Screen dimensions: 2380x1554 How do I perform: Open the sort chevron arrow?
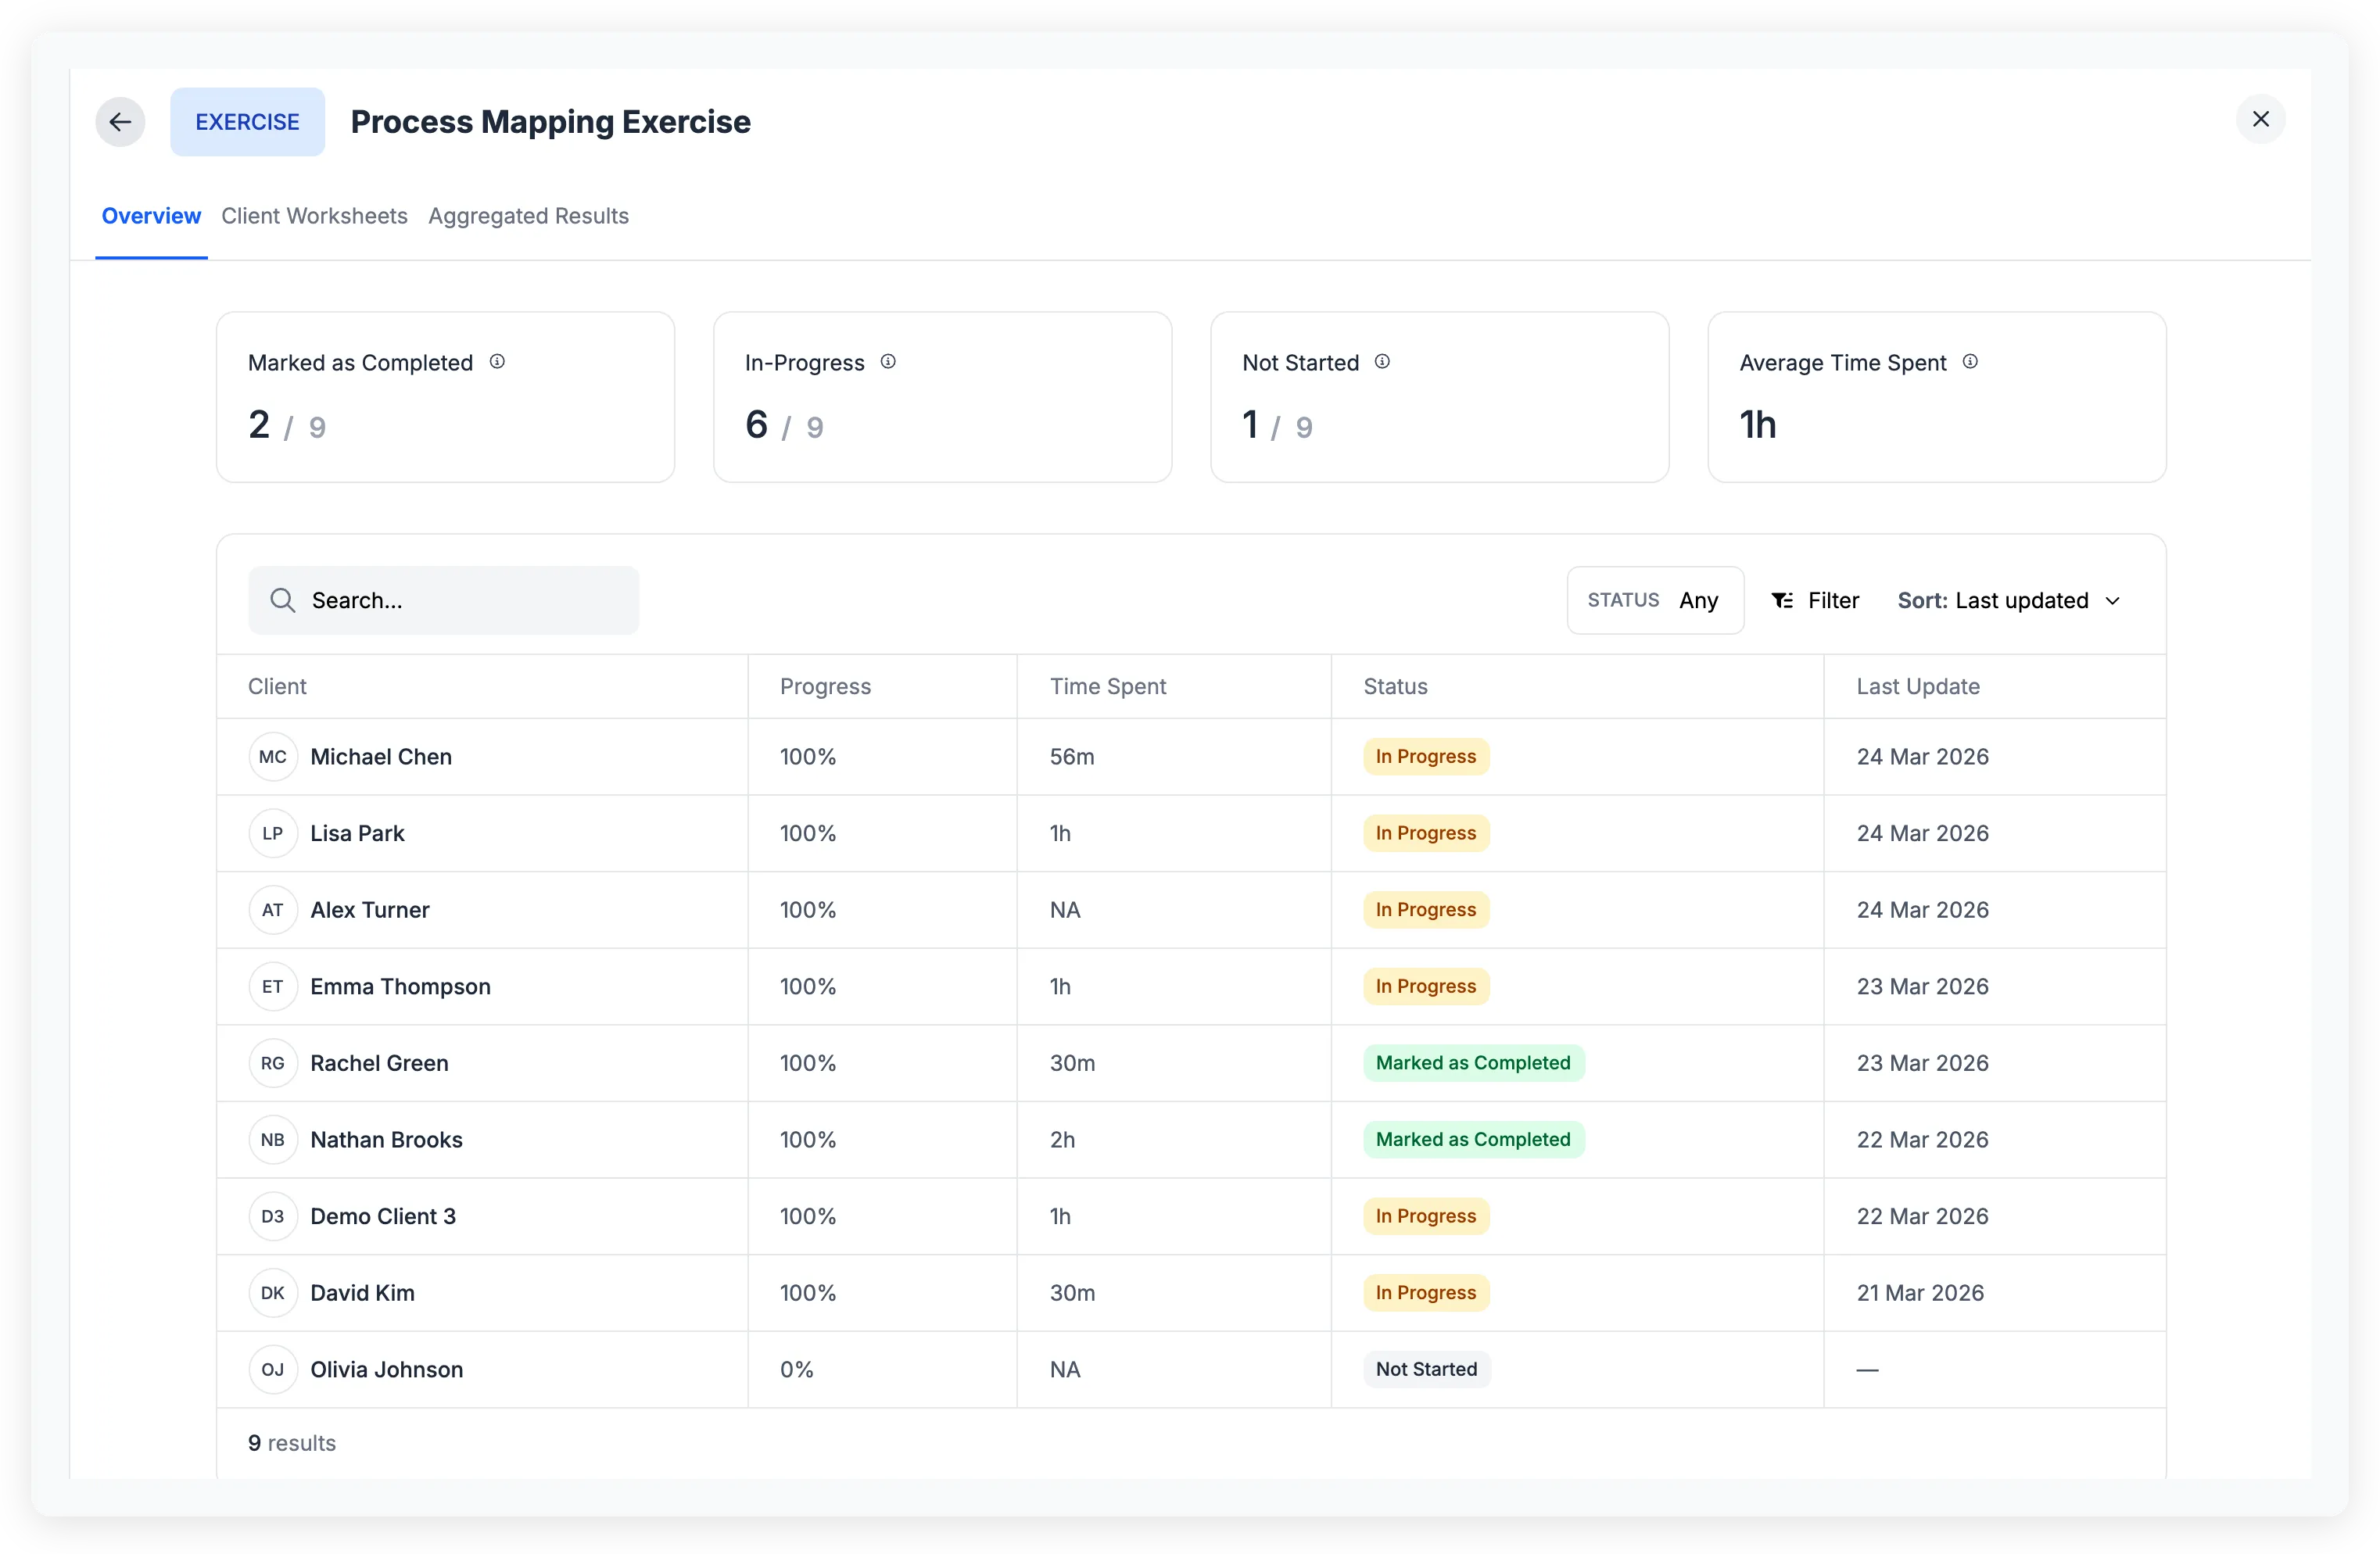(2112, 600)
